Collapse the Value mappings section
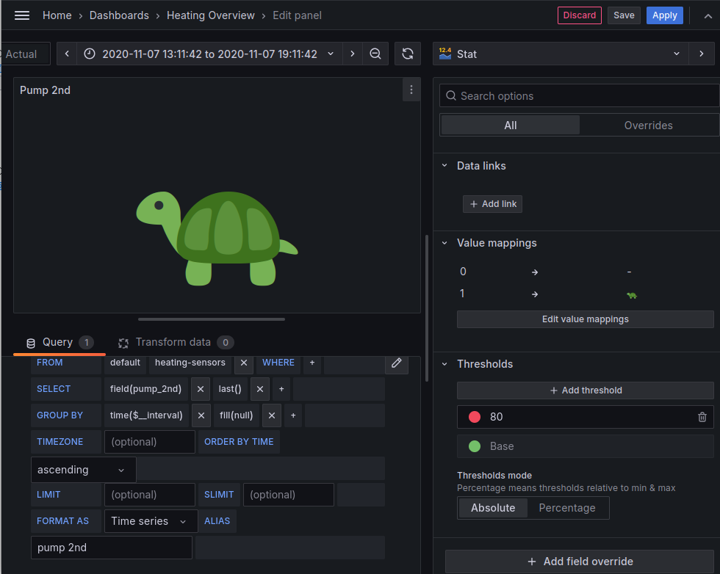Viewport: 720px width, 574px height. [x=444, y=243]
